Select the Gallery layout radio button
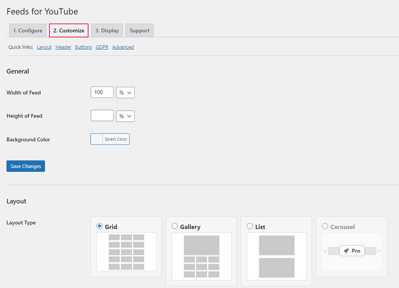The width and height of the screenshot is (399, 288). 175,226
